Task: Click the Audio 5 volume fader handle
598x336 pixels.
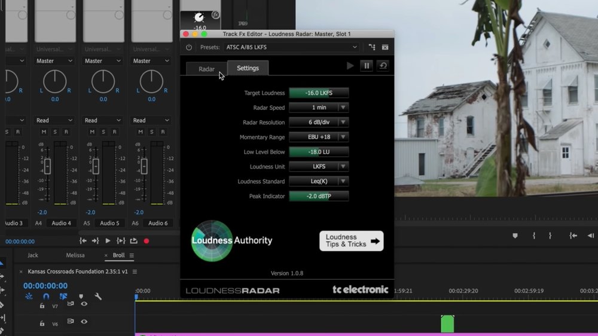Action: pos(96,166)
